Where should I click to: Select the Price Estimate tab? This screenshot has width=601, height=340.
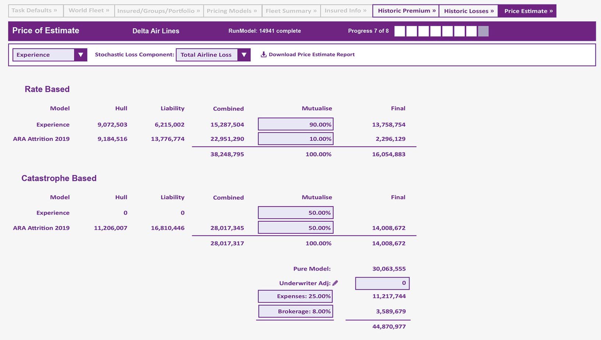[x=527, y=11]
